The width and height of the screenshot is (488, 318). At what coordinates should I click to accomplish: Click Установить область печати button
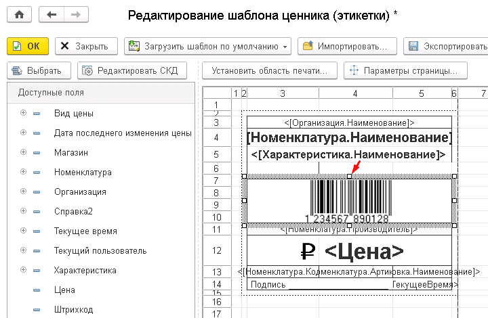pyautogui.click(x=269, y=70)
